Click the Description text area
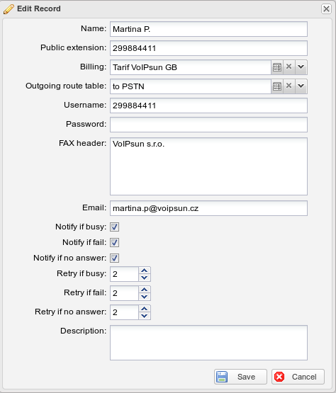 pos(208,343)
